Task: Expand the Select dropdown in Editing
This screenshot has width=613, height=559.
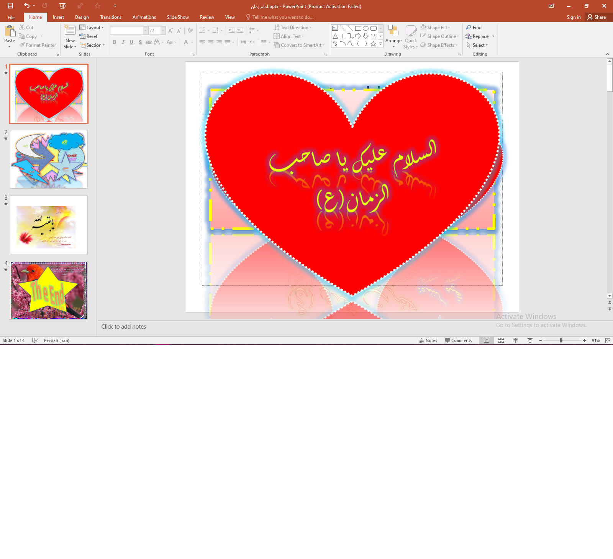Action: click(477, 45)
